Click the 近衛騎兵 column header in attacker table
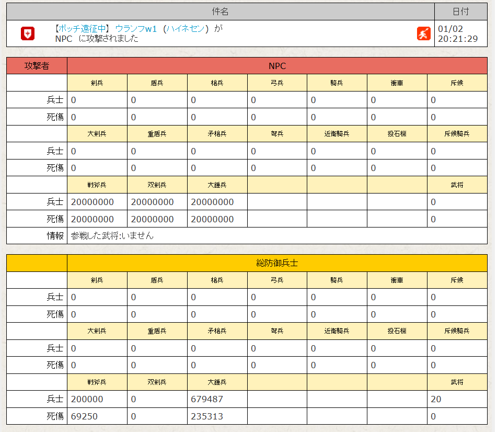 [x=337, y=134]
